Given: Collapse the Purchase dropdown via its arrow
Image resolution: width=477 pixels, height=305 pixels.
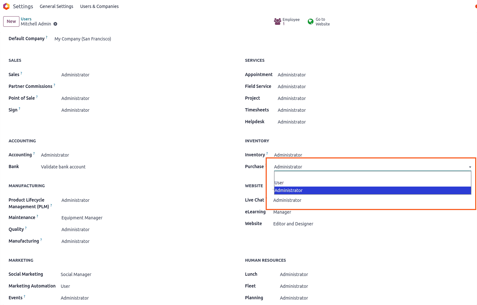Looking at the screenshot, I should 470,167.
